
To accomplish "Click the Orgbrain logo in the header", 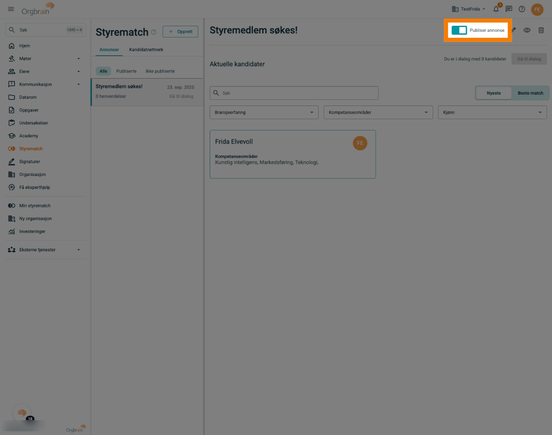I will coord(38,9).
